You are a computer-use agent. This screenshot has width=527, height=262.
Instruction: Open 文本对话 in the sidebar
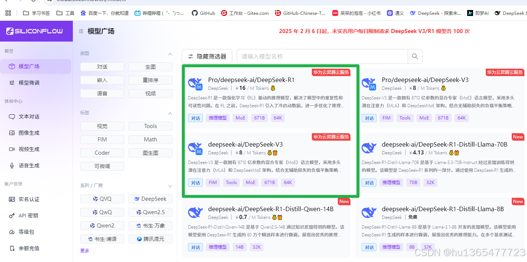tap(35, 117)
